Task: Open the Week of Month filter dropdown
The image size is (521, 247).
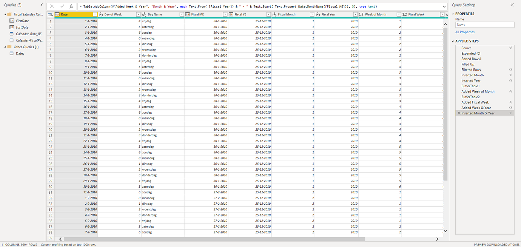Action: pos(398,14)
